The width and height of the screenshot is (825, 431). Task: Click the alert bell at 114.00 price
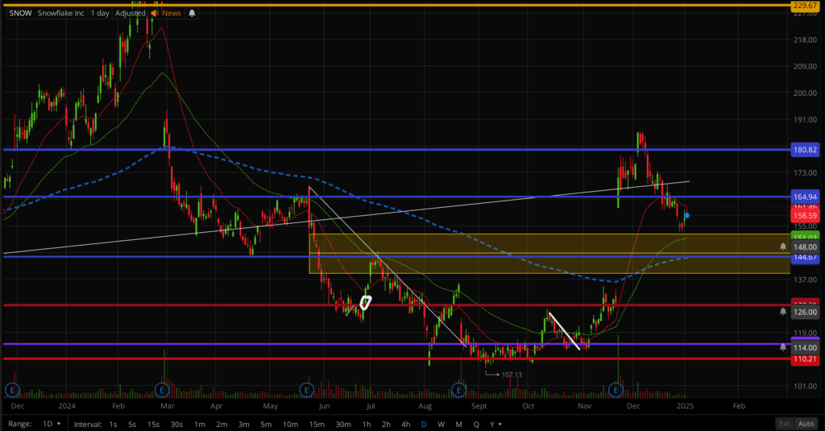coord(783,346)
